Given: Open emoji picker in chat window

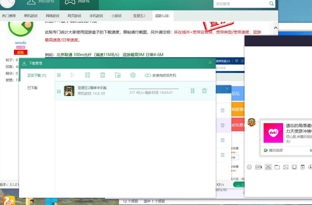Looking at the screenshot, I should [x=249, y=167].
